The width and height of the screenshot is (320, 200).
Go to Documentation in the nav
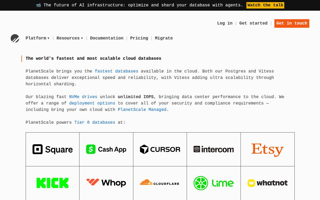click(107, 38)
